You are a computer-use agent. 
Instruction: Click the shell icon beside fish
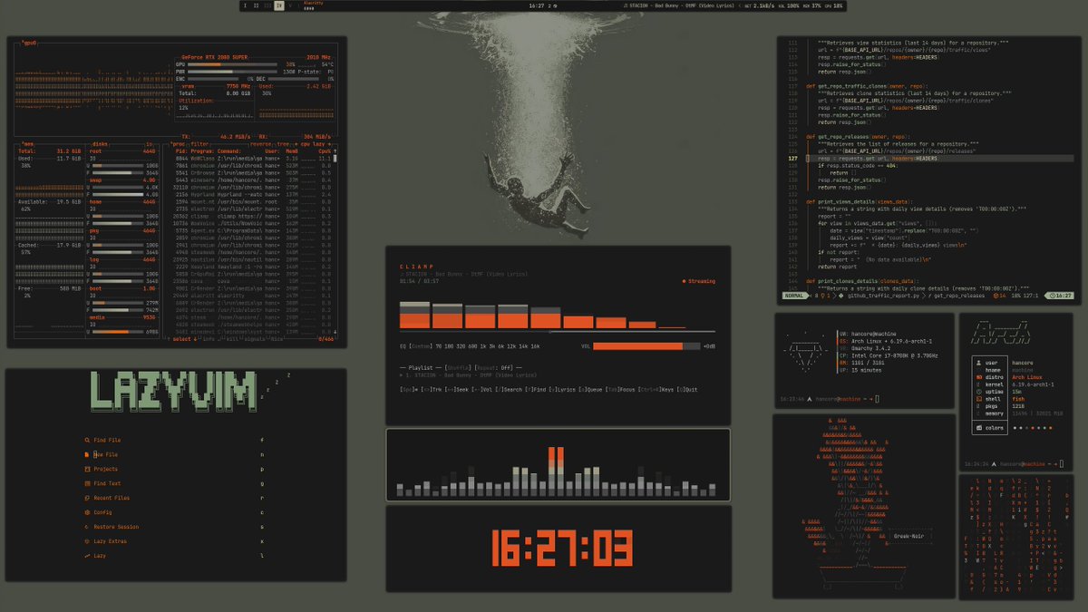(x=977, y=398)
